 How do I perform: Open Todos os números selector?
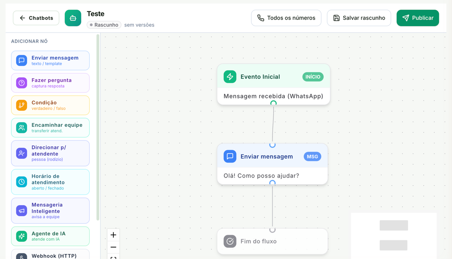coord(286,18)
